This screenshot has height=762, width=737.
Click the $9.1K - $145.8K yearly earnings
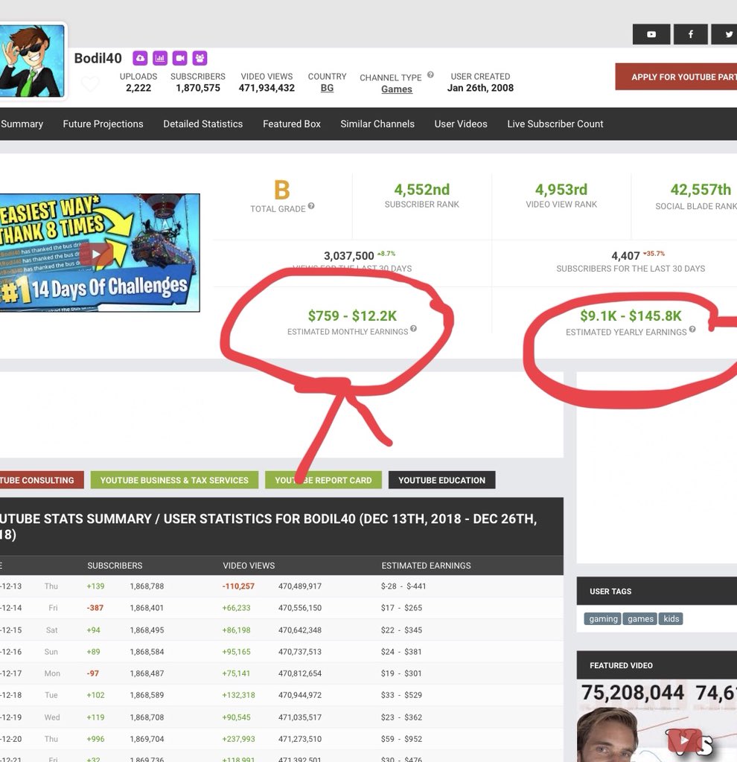coord(631,316)
